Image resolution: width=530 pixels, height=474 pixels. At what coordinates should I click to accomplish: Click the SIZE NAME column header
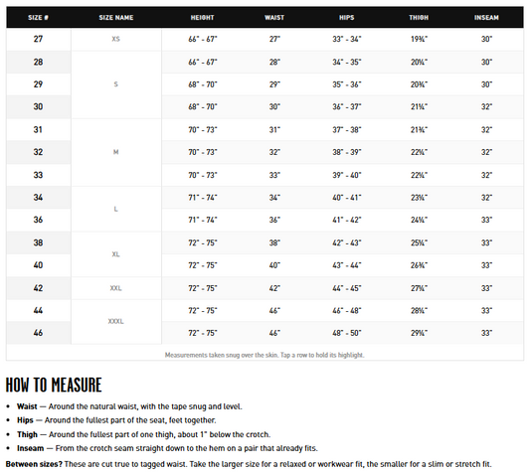pos(116,18)
